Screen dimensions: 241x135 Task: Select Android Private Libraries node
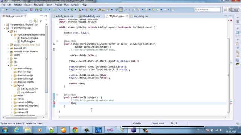[x=26, y=52]
